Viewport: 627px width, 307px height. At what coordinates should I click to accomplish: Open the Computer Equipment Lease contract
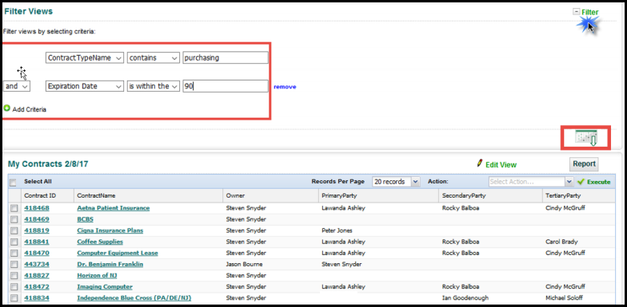(118, 253)
